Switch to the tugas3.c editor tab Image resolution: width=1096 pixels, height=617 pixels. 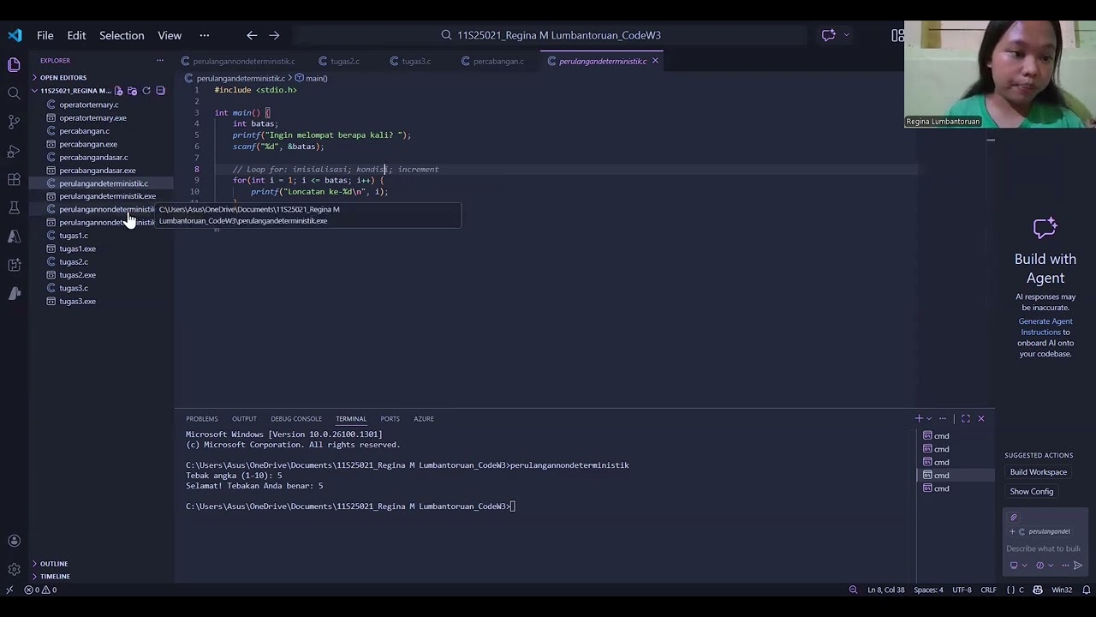[x=416, y=61]
